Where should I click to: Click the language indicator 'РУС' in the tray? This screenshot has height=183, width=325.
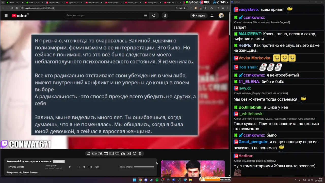point(304,180)
